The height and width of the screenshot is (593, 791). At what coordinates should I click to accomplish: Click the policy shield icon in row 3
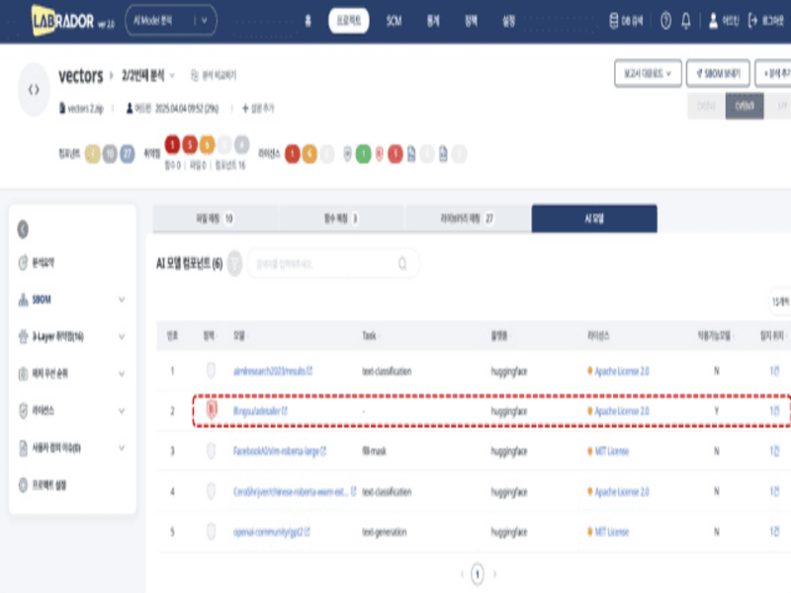coord(210,452)
